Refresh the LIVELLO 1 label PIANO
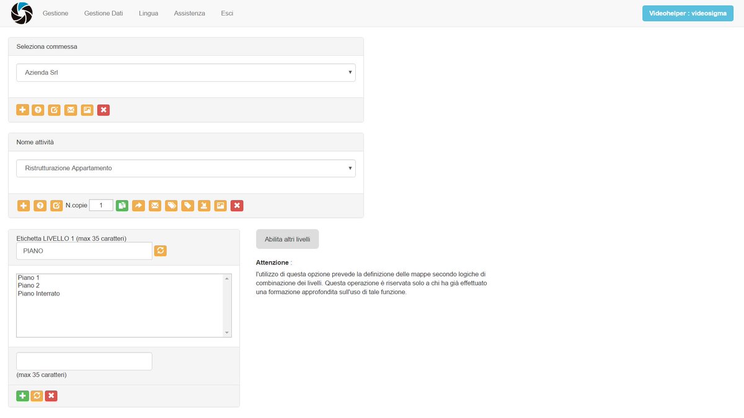 click(160, 250)
